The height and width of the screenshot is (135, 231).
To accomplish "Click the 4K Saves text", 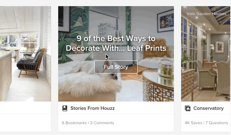I will 193,123.
